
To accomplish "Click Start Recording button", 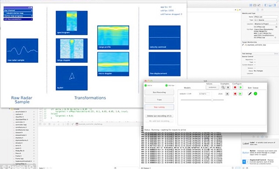I will point(159,92).
